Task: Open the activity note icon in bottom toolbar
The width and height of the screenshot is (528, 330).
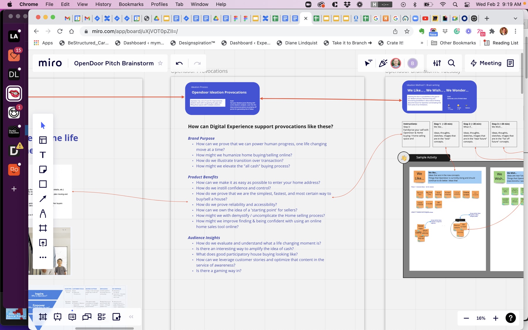Action: [116, 317]
